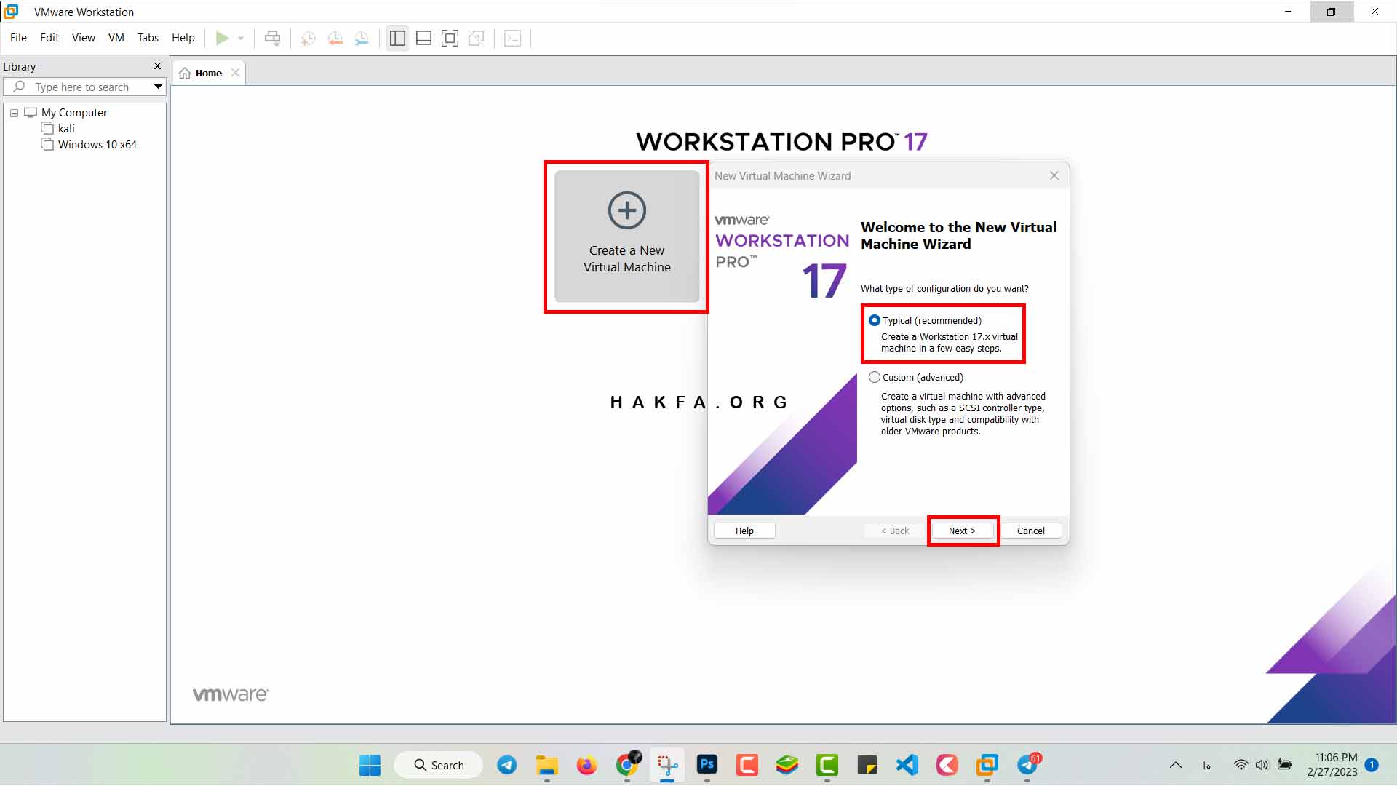Select the Windows 10 x64 virtual machine

coord(97,145)
